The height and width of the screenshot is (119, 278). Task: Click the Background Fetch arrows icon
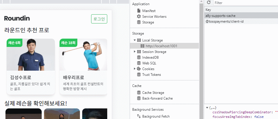pyautogui.click(x=139, y=116)
